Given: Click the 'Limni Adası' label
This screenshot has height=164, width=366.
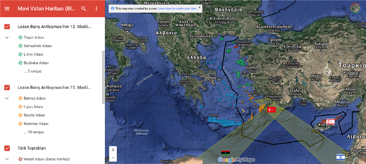Looking at the screenshot, I should (x=33, y=54).
